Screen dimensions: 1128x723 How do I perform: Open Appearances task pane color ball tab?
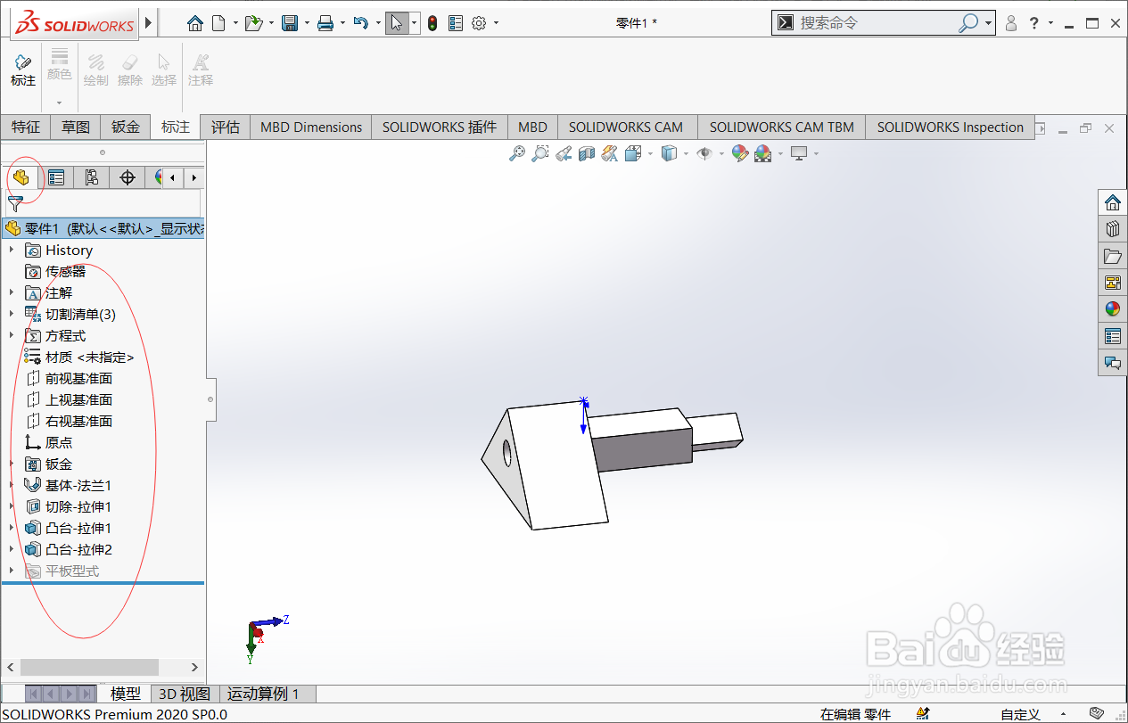pyautogui.click(x=1112, y=309)
